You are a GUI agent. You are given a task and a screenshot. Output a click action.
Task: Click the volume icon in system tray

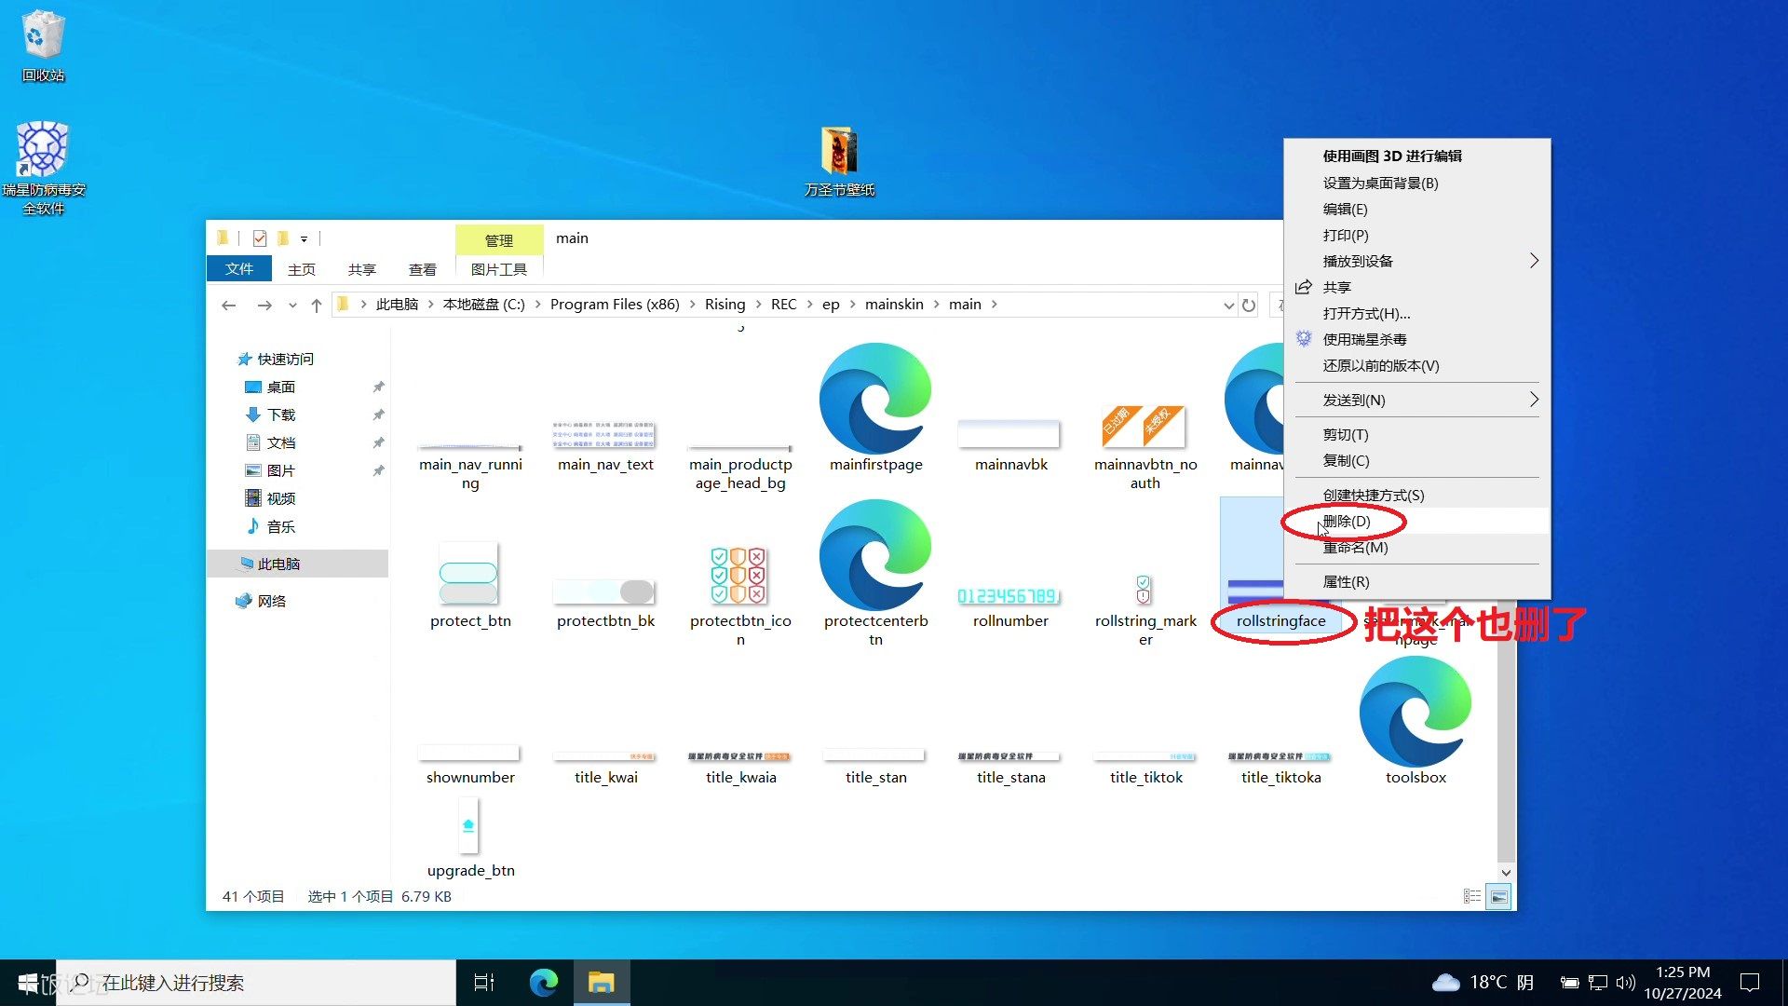tap(1626, 982)
